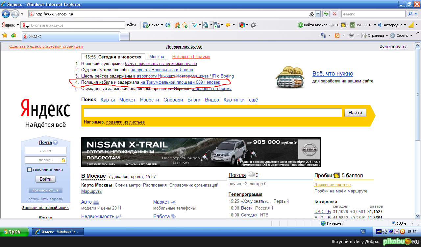Go forward with the browser Forward arrow

click(15, 14)
